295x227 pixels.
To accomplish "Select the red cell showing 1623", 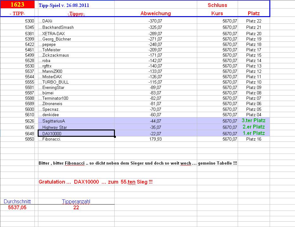I will 17,4.
